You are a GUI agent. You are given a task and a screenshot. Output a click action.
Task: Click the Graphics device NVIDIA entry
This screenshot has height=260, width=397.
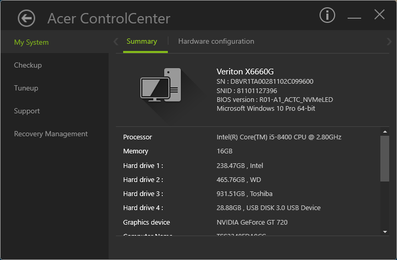point(253,223)
